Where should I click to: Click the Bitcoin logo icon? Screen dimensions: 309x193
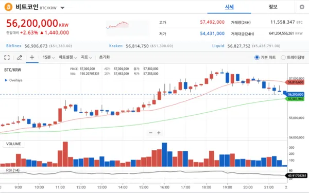click(x=8, y=7)
